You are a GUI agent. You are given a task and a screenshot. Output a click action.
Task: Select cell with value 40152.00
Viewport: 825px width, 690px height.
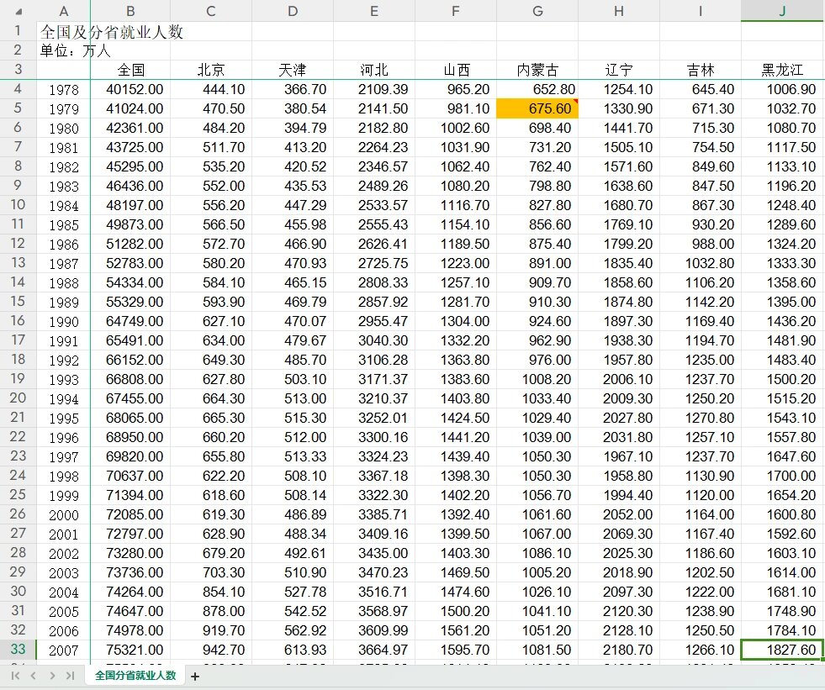[130, 89]
